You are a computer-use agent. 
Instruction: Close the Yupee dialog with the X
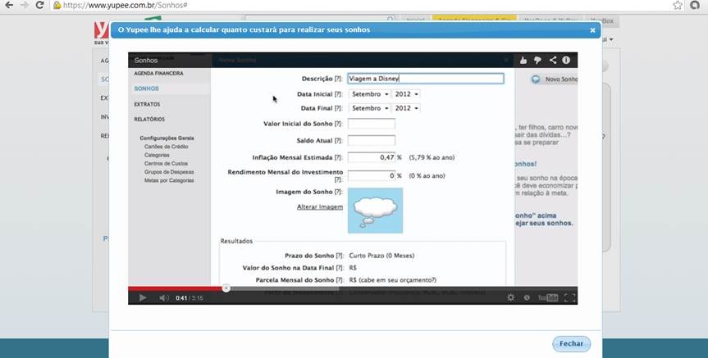coord(592,30)
